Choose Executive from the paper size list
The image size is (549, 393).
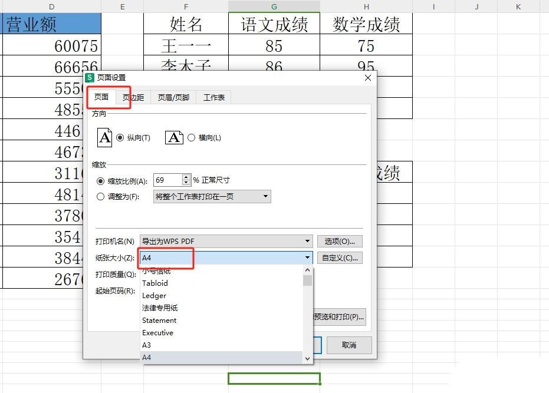point(221,333)
